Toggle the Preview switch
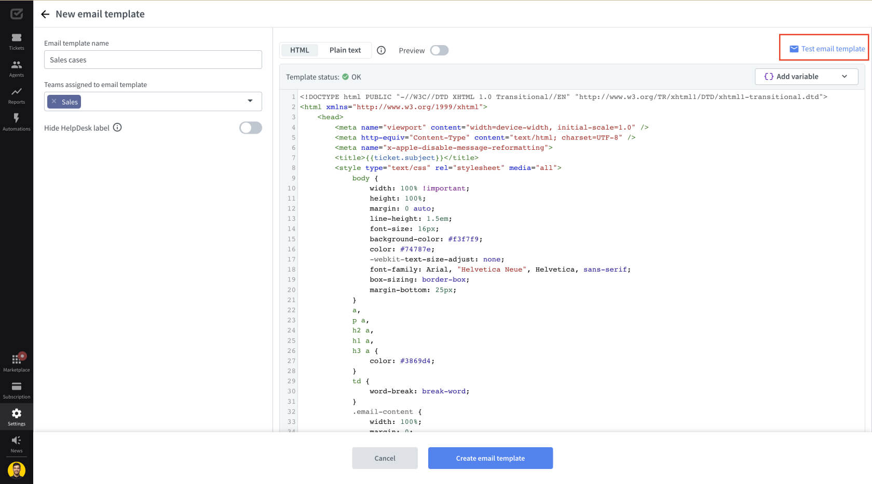The width and height of the screenshot is (872, 484). tap(439, 50)
